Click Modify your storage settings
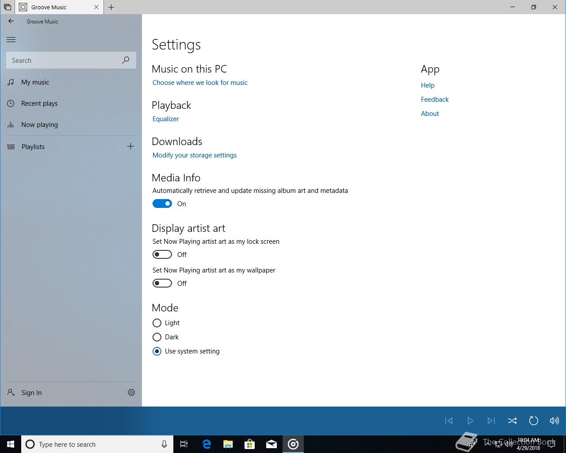566x453 pixels. [195, 155]
